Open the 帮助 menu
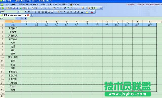The image size is (162, 98). click(65, 5)
